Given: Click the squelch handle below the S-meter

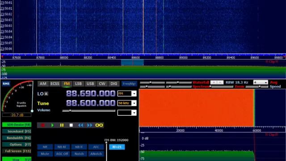Looking at the screenshot, I should (x=32, y=111).
